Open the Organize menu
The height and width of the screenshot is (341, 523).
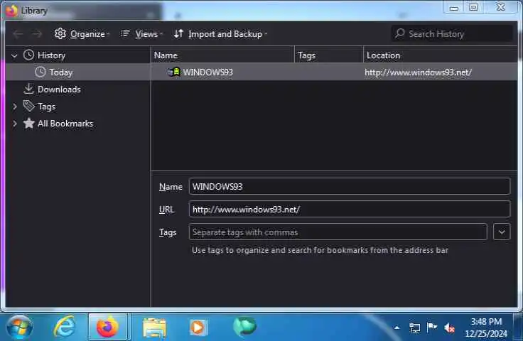(82, 34)
